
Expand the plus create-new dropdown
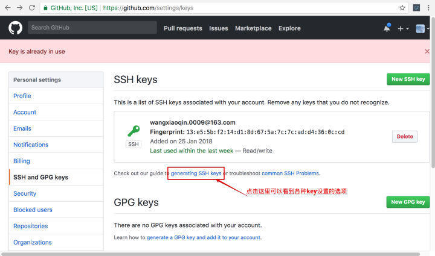point(403,28)
